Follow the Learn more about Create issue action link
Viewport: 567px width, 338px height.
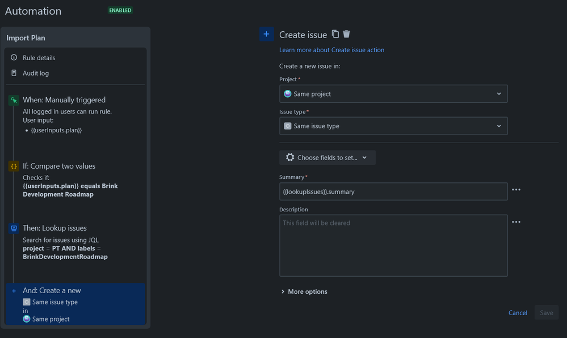(x=331, y=50)
